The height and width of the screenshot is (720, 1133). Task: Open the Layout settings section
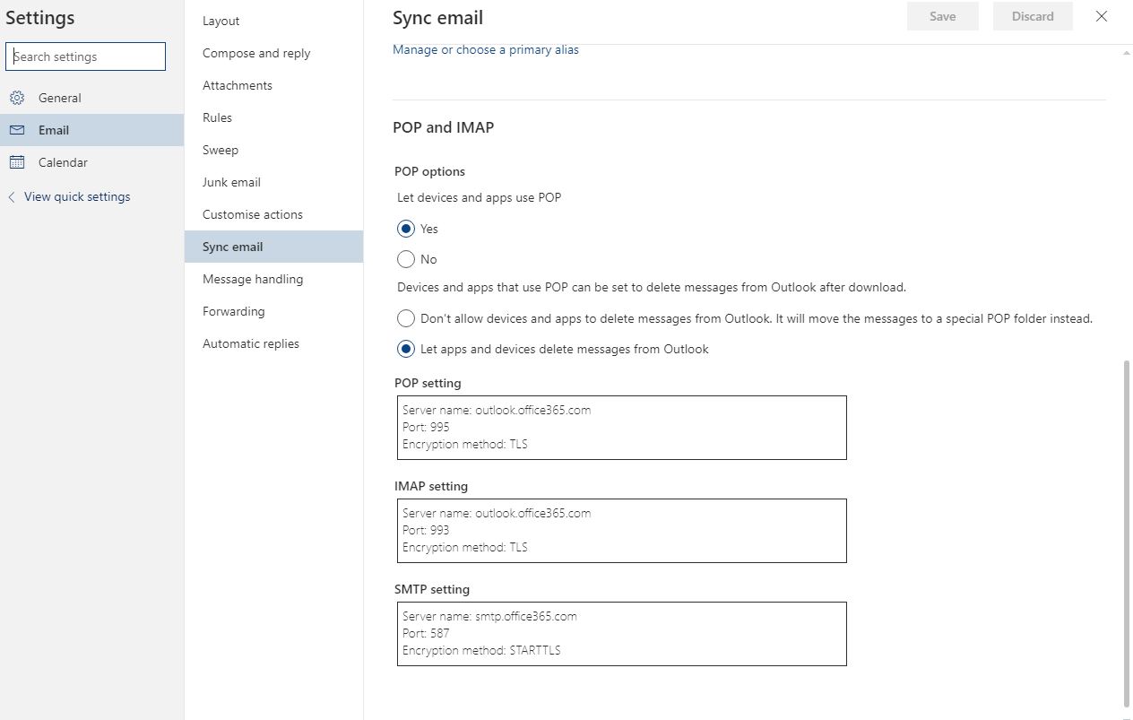[221, 21]
